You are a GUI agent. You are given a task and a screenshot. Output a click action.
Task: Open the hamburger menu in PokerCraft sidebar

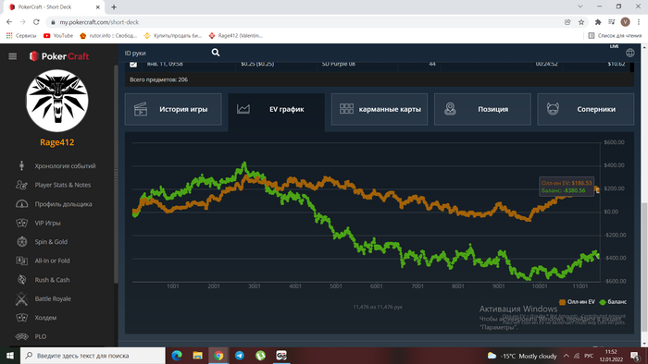coord(12,56)
